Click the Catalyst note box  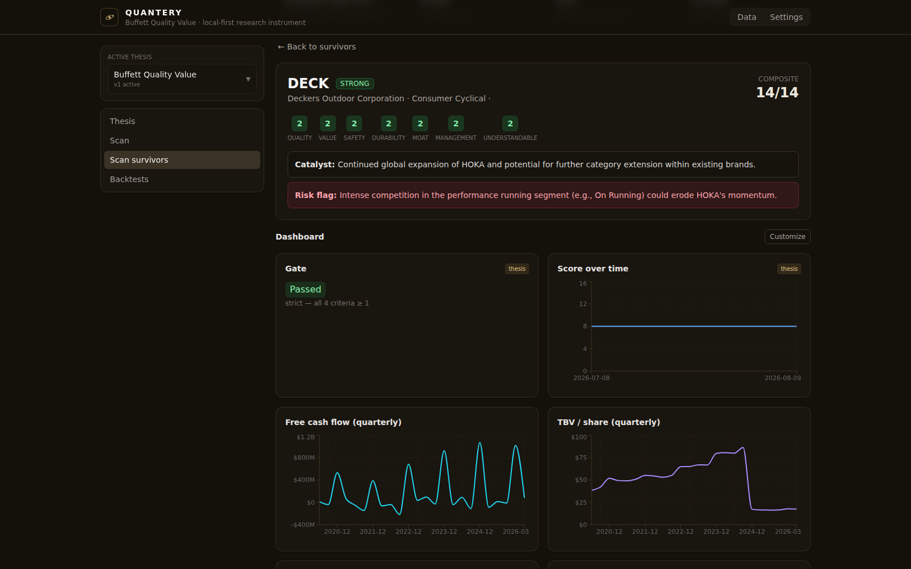(x=543, y=164)
